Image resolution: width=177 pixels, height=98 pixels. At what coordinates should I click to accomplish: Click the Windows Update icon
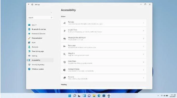[29, 69]
